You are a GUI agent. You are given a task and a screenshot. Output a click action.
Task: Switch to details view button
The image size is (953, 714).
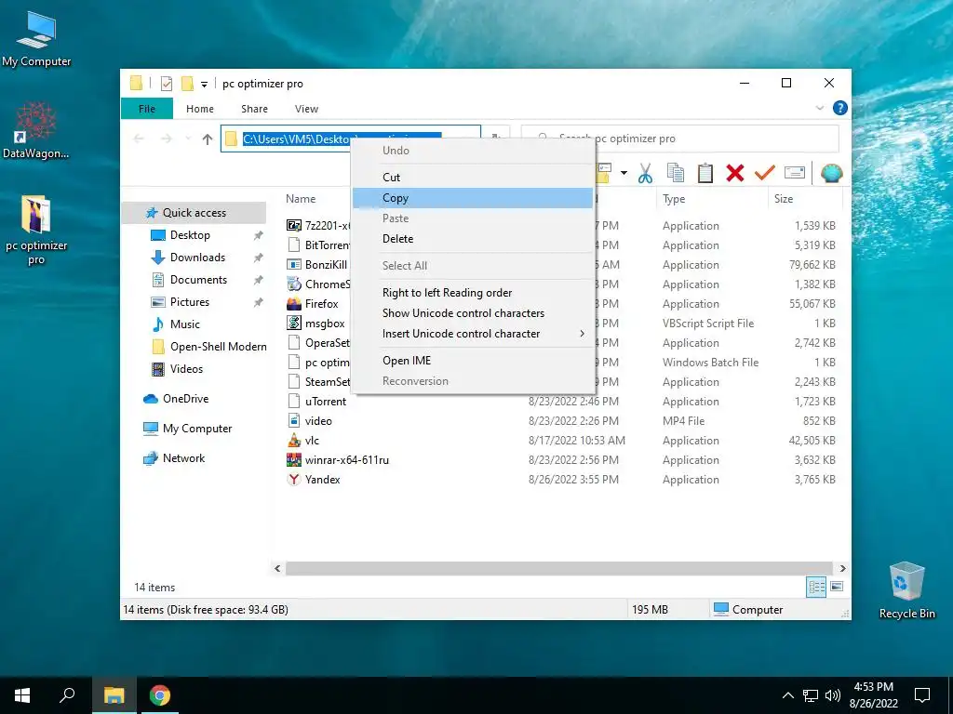coord(816,587)
